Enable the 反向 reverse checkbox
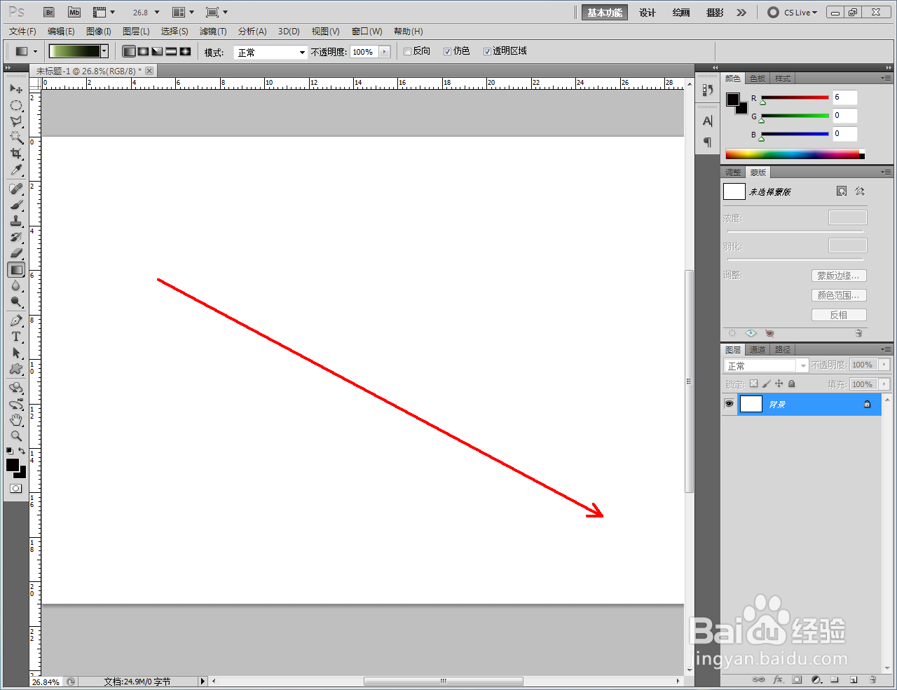Image resolution: width=897 pixels, height=690 pixels. (407, 51)
